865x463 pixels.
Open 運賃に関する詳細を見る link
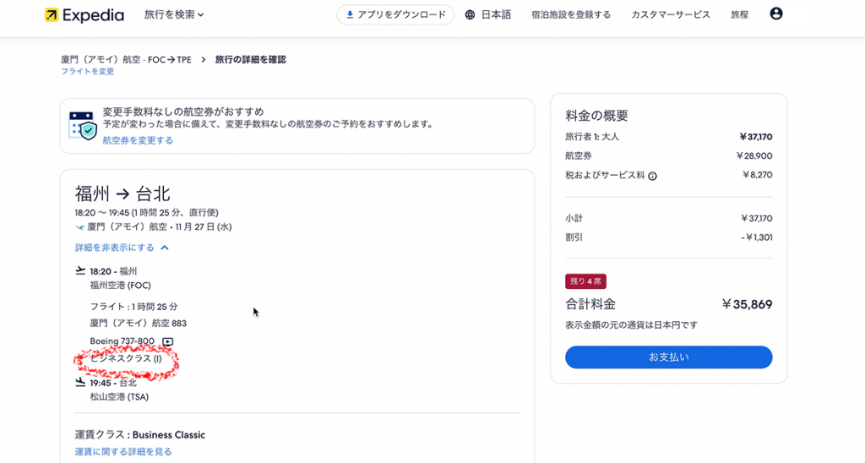(x=123, y=452)
